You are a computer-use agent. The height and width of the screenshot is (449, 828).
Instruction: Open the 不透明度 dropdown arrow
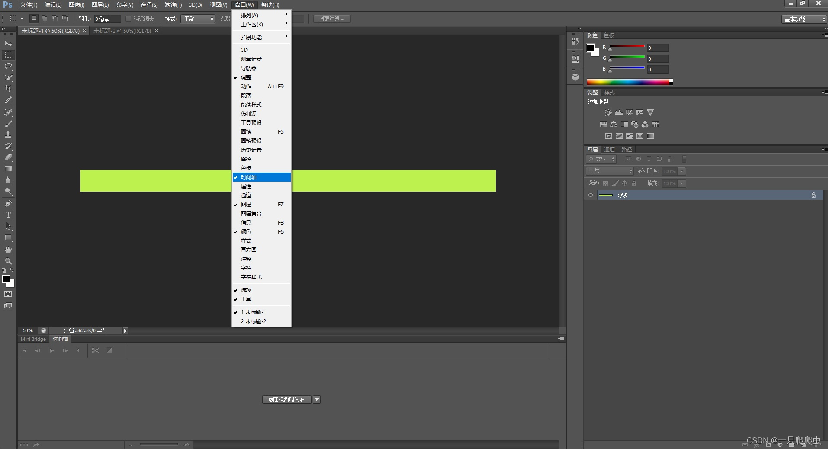coord(681,171)
